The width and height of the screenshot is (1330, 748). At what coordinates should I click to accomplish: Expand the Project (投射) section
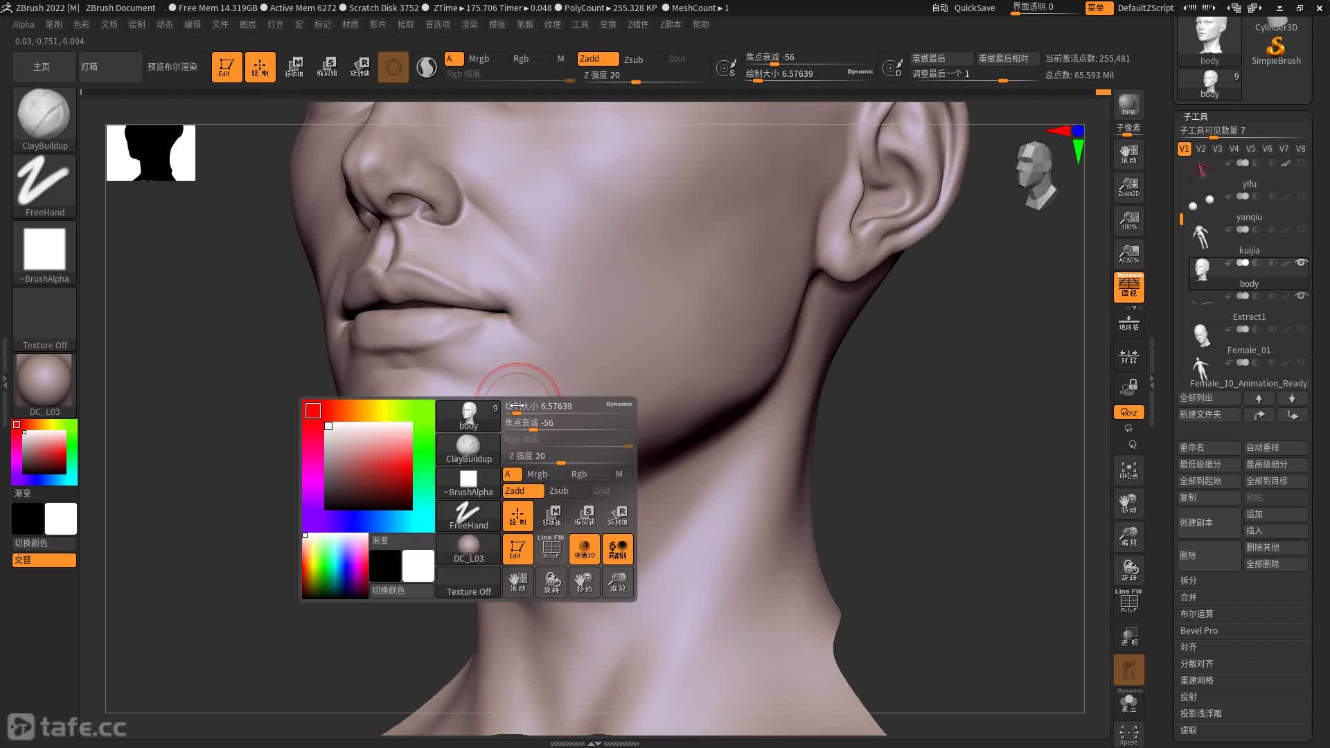[1242, 697]
